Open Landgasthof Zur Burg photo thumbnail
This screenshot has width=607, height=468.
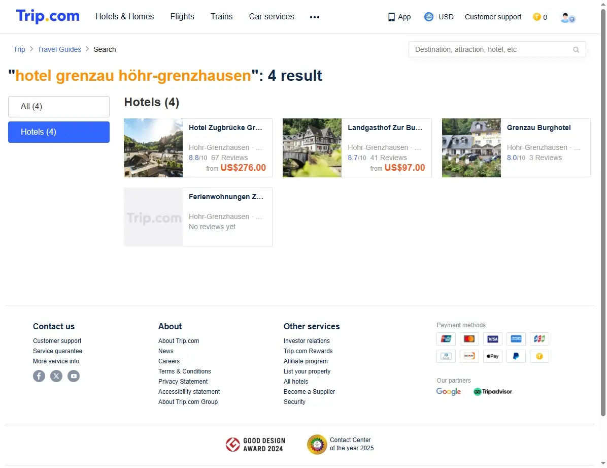click(312, 148)
